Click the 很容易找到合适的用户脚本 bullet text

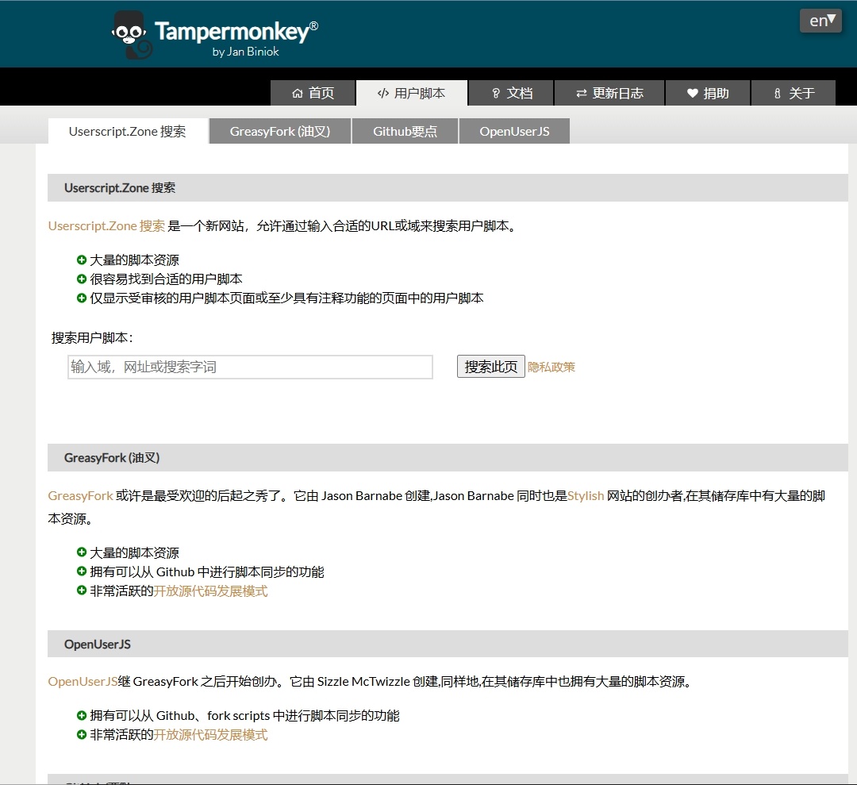(x=166, y=279)
